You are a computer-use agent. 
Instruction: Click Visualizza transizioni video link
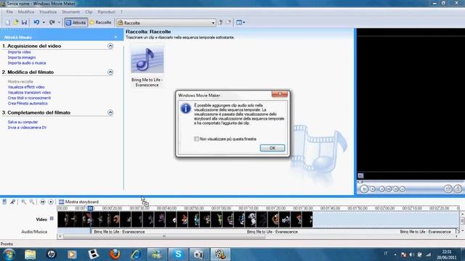tap(29, 93)
